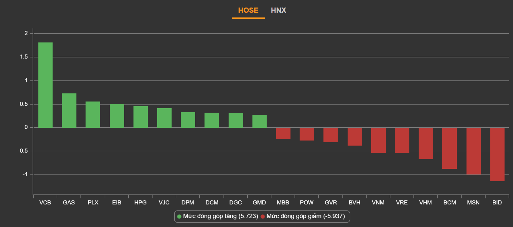Click the green GAS bar
Viewport: 513px width, 227px height.
click(69, 110)
